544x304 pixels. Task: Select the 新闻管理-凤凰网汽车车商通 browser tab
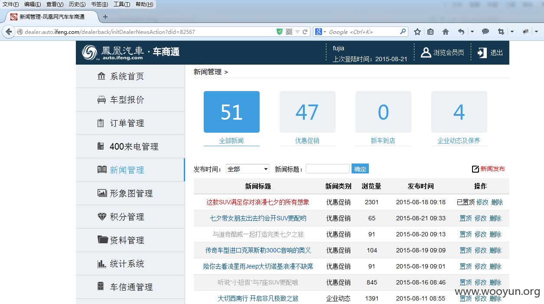tap(52, 17)
